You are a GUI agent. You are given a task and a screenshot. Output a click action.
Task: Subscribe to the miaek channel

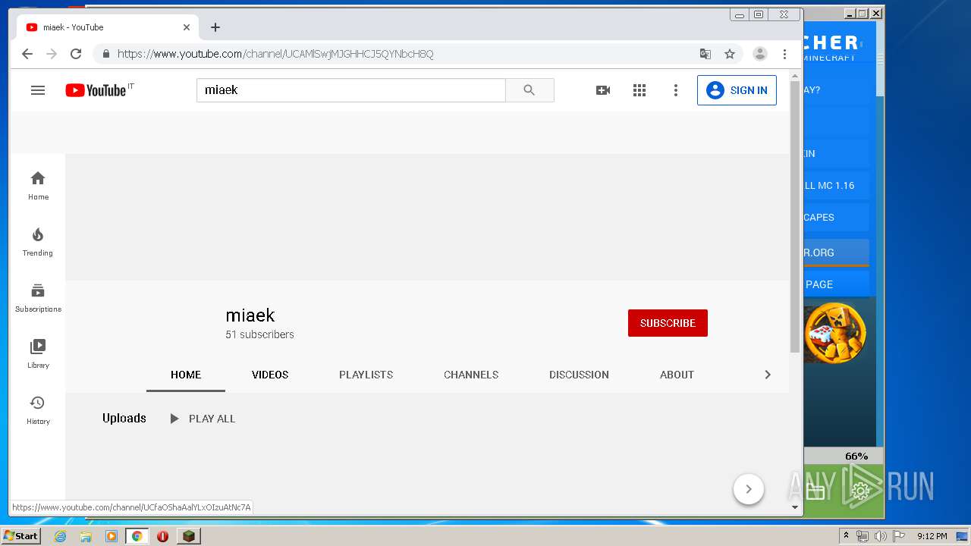point(668,323)
